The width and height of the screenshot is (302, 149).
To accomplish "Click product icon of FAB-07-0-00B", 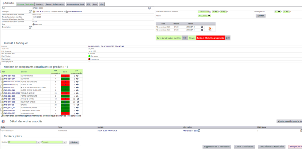I will coord(3,84).
